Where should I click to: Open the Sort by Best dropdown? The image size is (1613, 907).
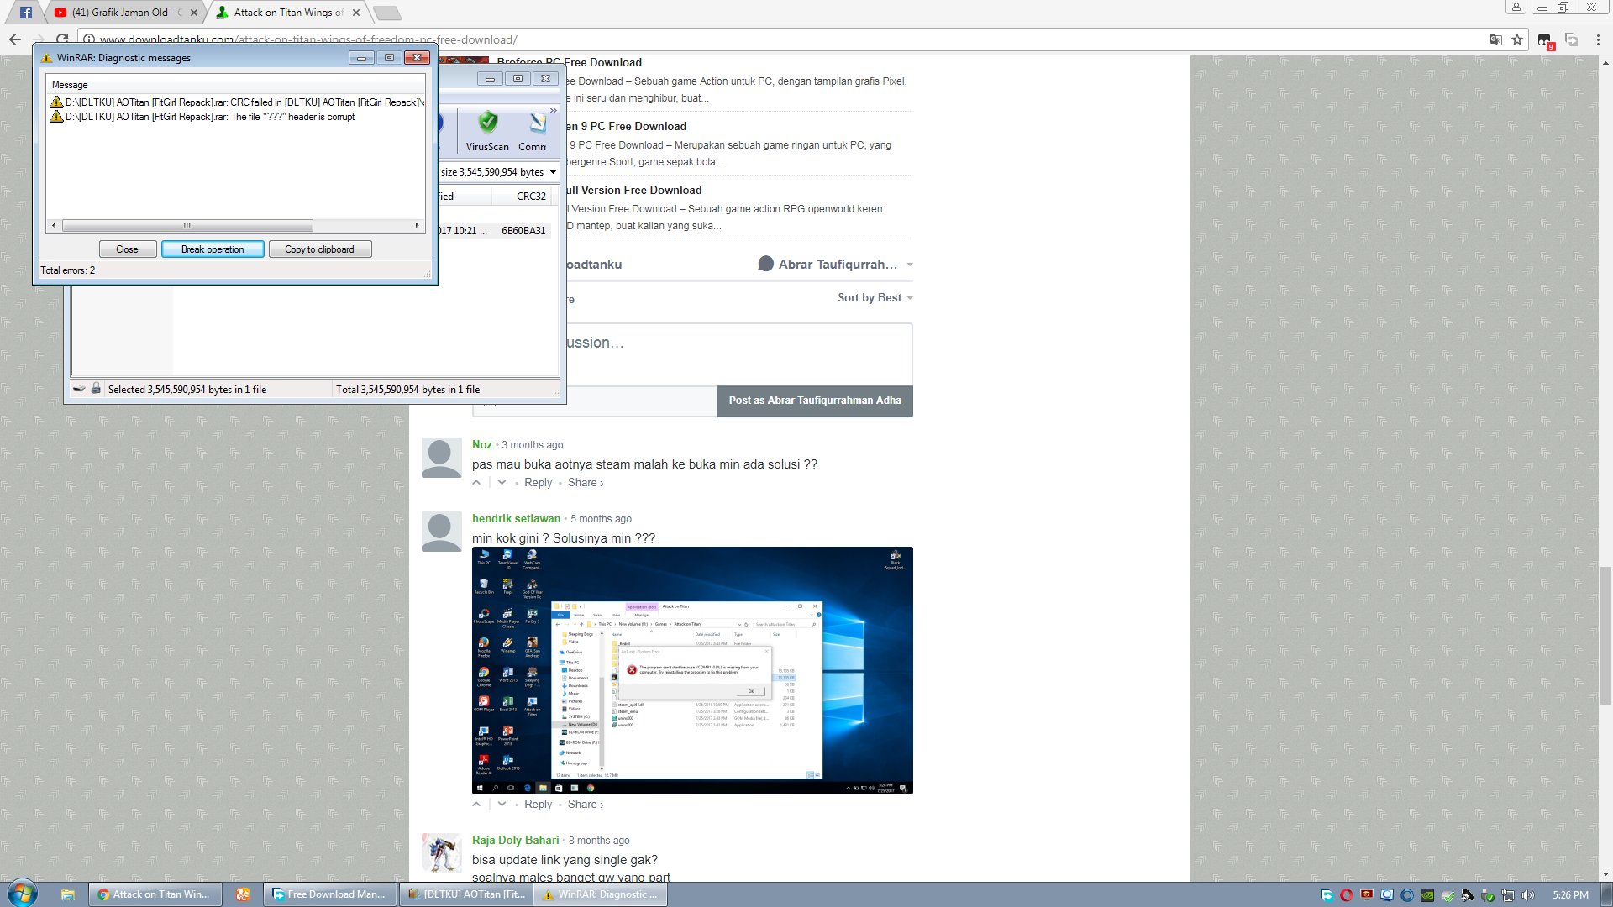coord(875,297)
